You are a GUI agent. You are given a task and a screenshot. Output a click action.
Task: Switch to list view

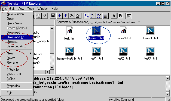99,16
